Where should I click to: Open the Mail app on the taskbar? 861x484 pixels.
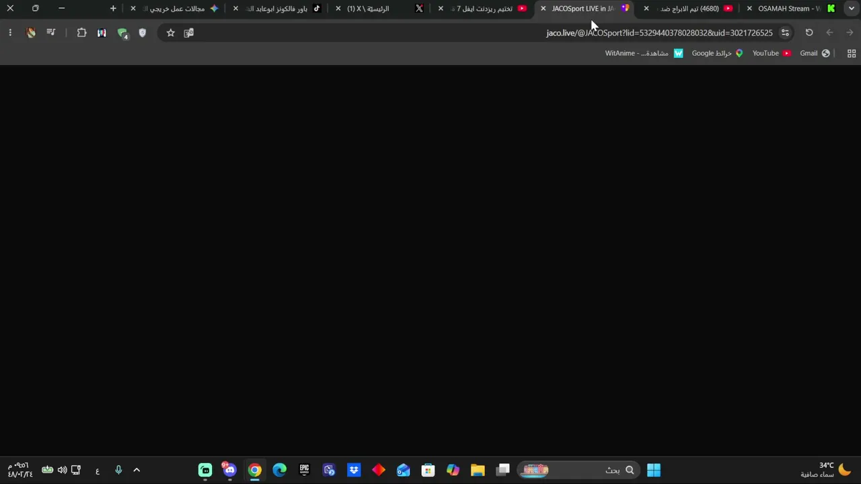click(x=403, y=470)
